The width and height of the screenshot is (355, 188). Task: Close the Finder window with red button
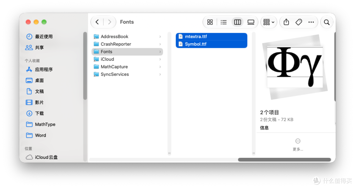(x=28, y=22)
